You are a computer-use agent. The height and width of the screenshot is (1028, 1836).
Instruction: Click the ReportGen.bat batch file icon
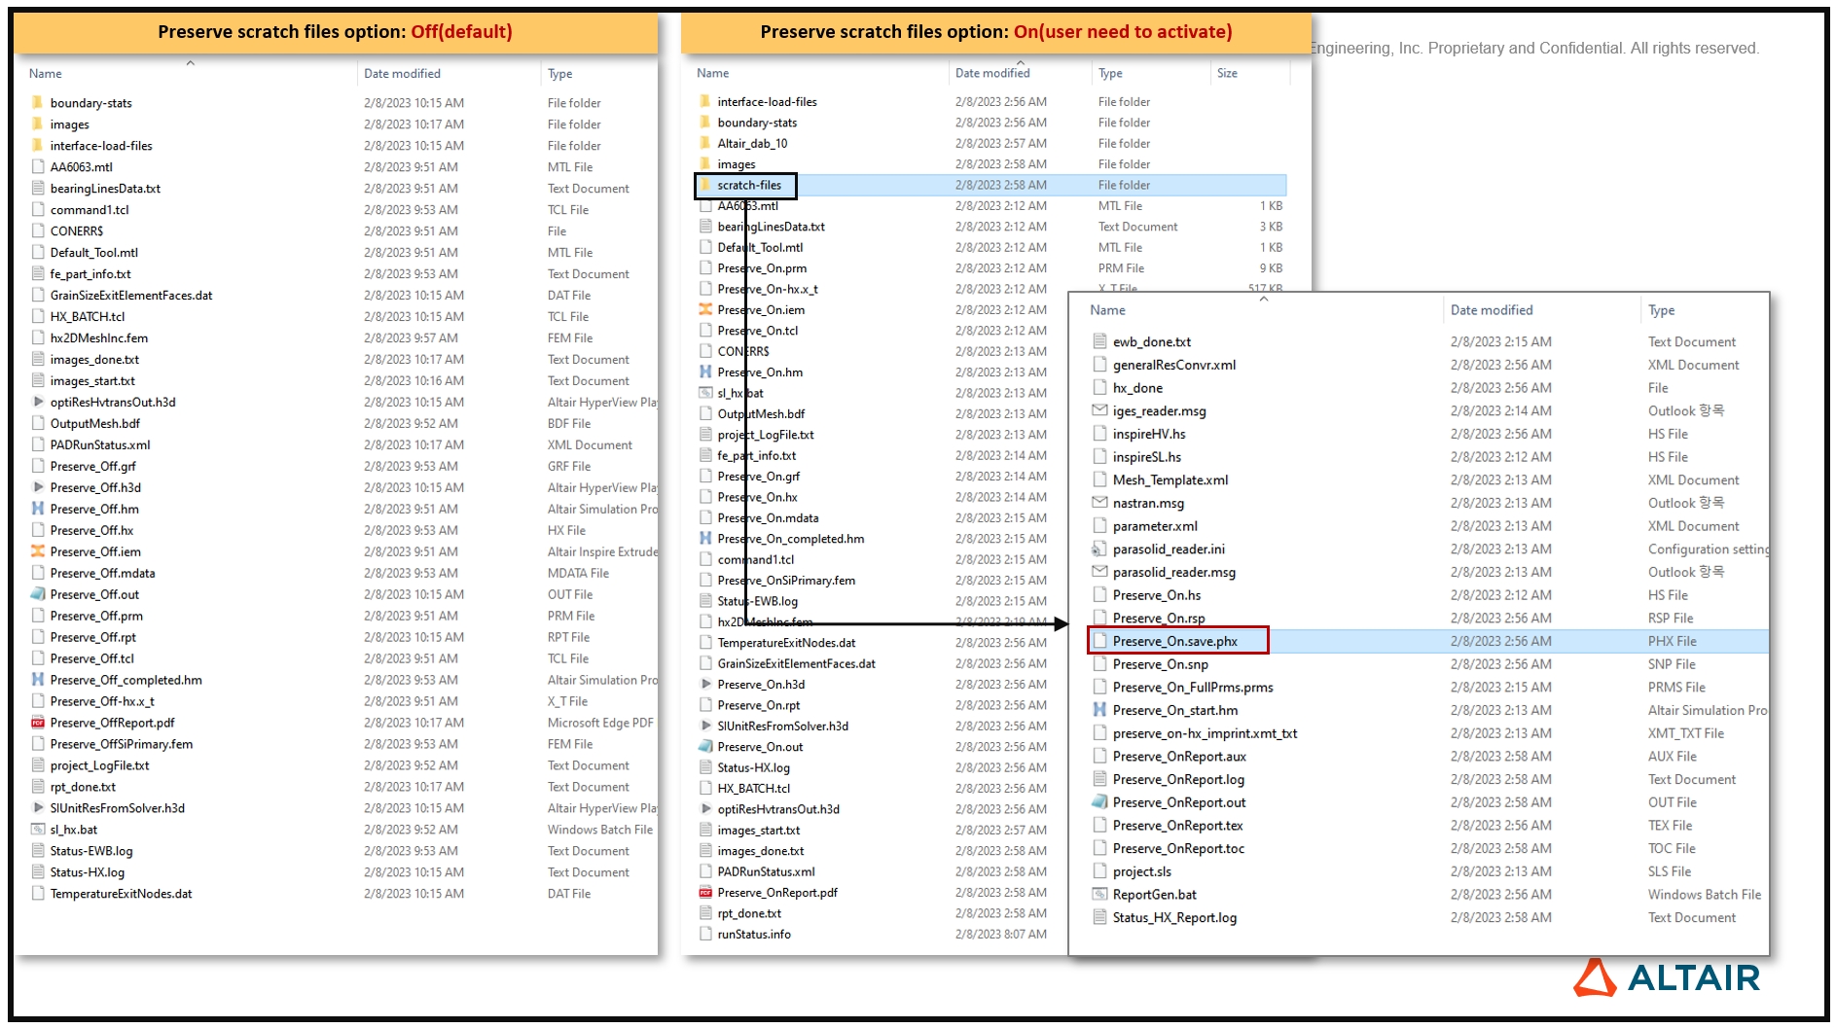(x=1099, y=894)
